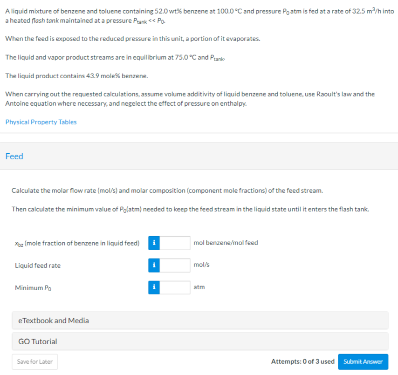Click the Liquid feed rate label text
Screen dimensions: 398x375
[x=38, y=266]
